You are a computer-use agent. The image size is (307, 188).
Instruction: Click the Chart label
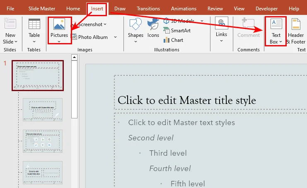[177, 40]
